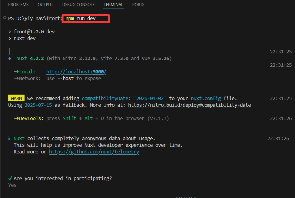Click the command decoration circle beside PS prompt
The height and width of the screenshot is (198, 295).
tap(4, 18)
